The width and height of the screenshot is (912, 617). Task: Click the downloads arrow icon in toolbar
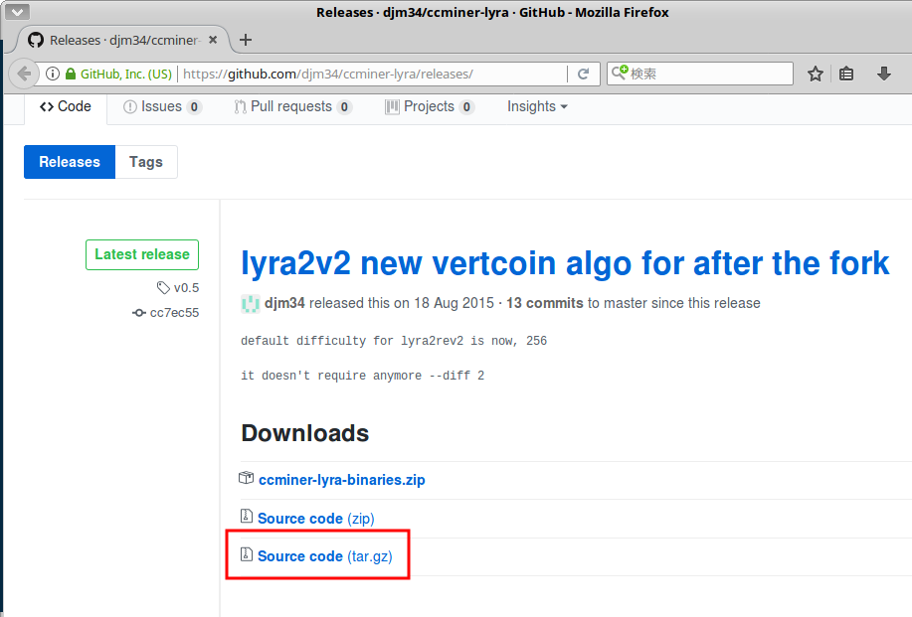(883, 74)
